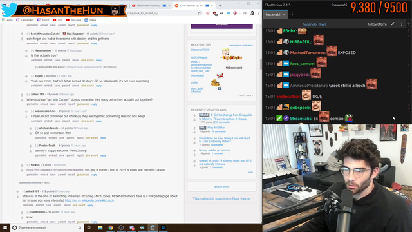This screenshot has height=232, width=412.
Task: Open Chrome from the taskbar
Action: pos(111,227)
